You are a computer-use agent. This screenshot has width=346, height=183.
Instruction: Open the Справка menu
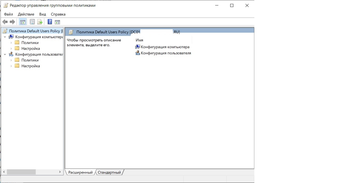point(58,14)
